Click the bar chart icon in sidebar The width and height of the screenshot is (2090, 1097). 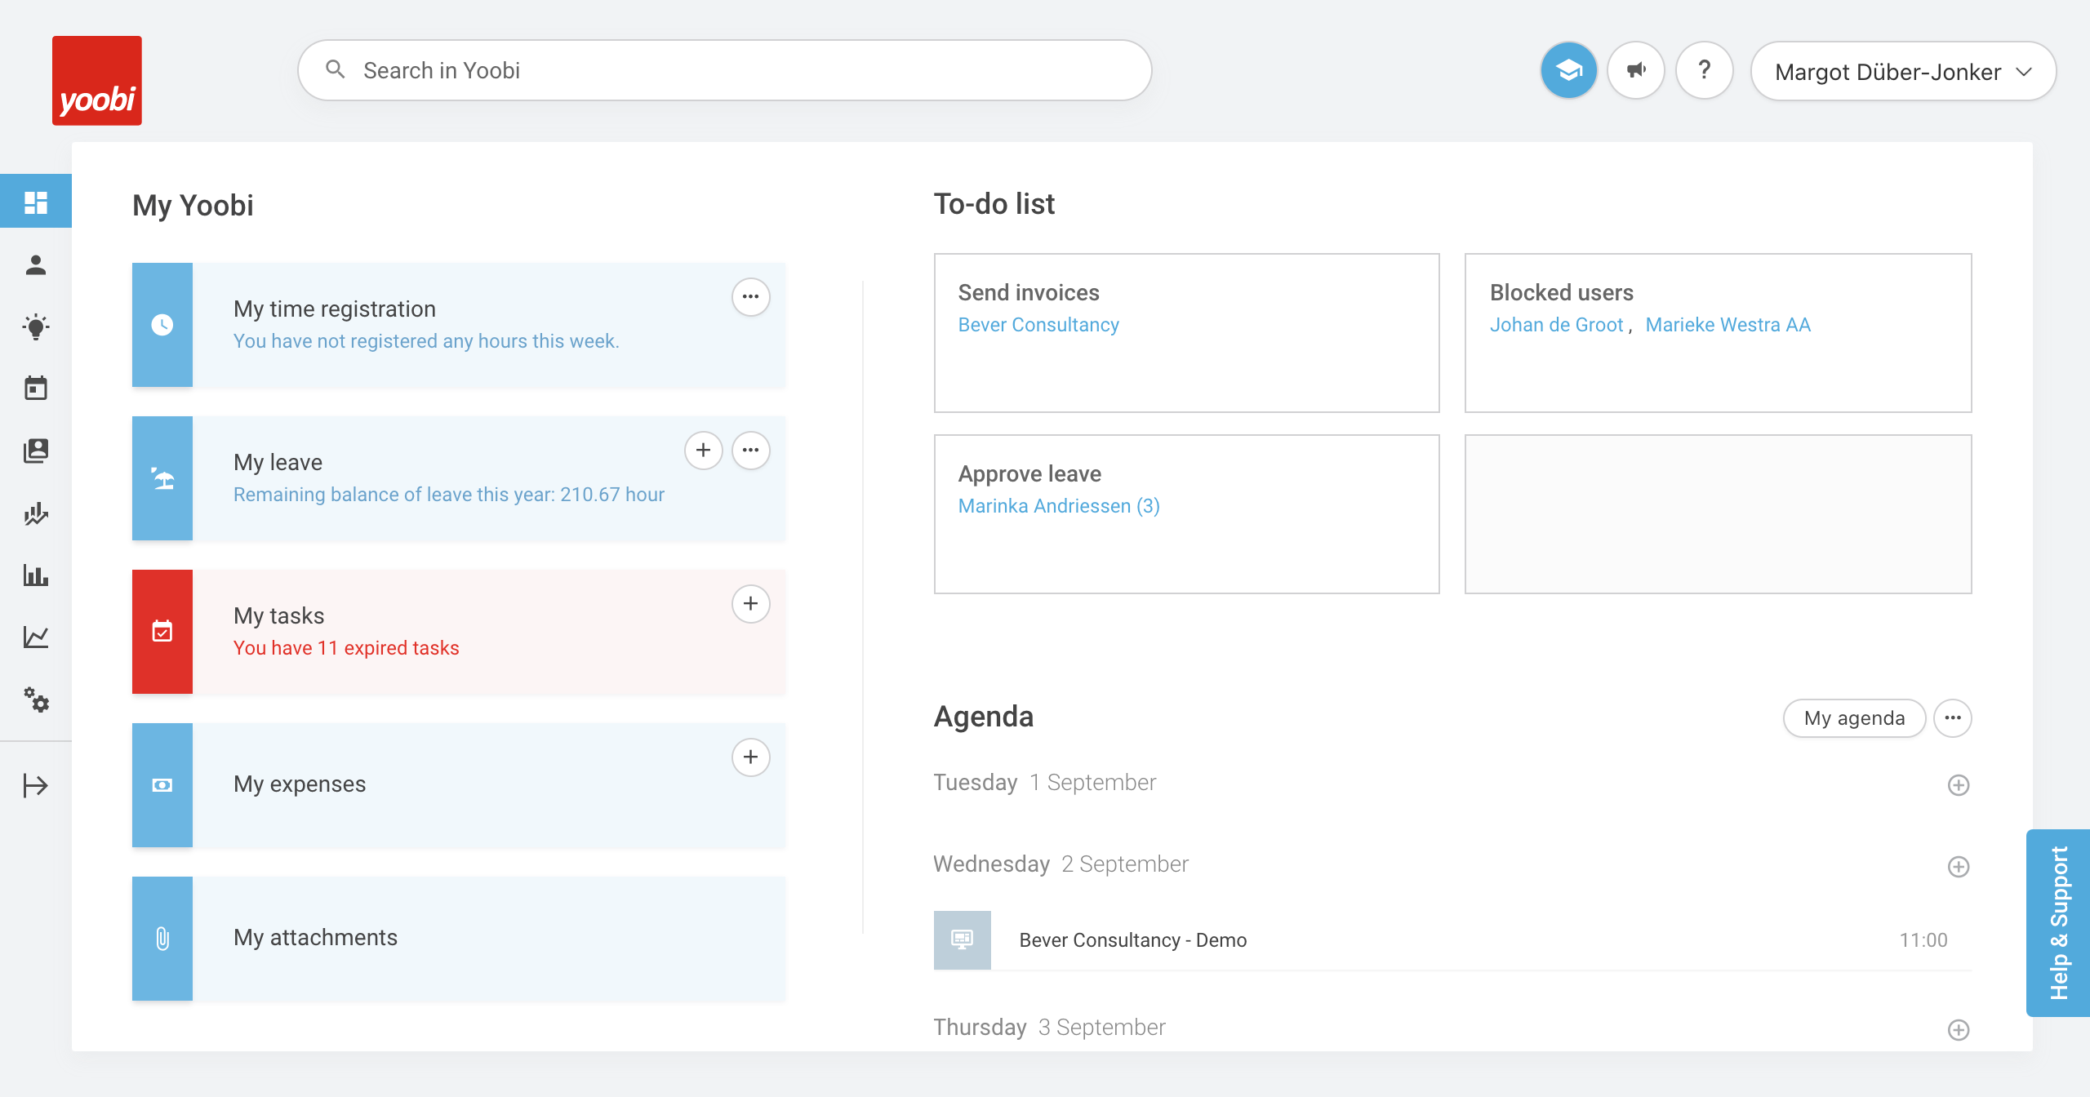coord(36,575)
